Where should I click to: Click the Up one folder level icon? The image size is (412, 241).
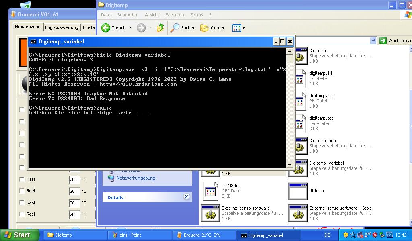(x=160, y=28)
